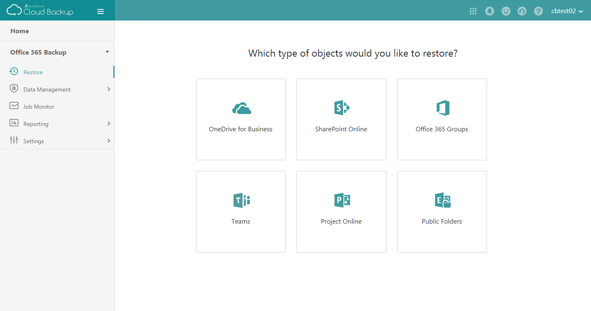Choose SharePoint Online label
The image size is (591, 311).
coord(341,129)
